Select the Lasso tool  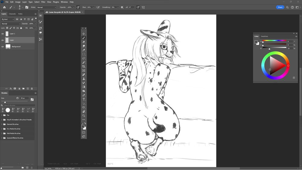coord(84,58)
